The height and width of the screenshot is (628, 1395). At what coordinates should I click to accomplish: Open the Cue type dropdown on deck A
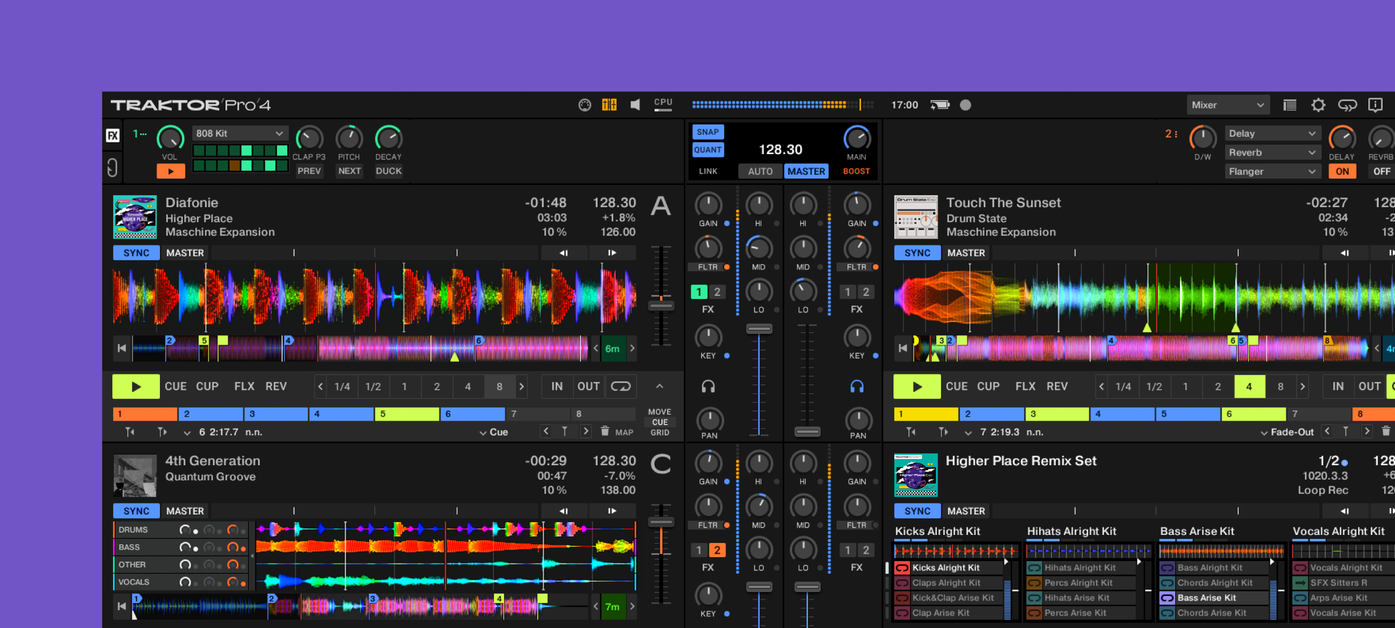[x=494, y=432]
